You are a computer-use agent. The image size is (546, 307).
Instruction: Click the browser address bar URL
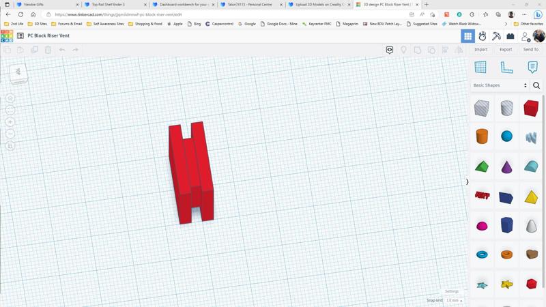click(x=118, y=14)
